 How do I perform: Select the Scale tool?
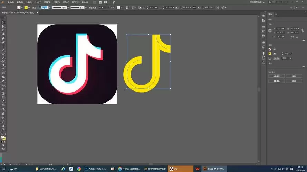click(x=3, y=74)
